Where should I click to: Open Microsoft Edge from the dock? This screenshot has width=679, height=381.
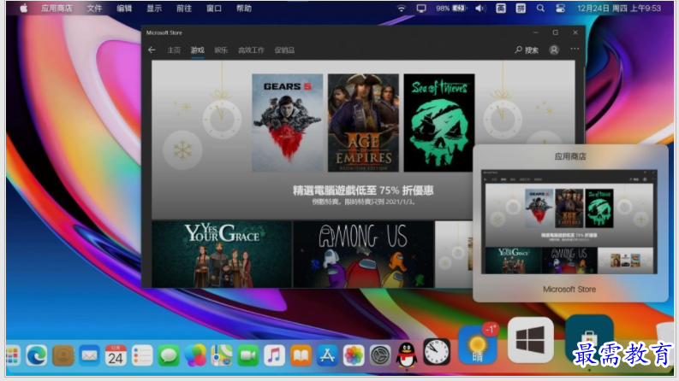click(x=37, y=355)
